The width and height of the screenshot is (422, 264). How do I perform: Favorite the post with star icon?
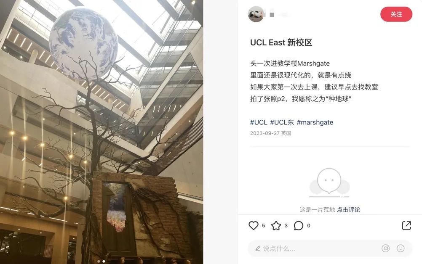276,226
